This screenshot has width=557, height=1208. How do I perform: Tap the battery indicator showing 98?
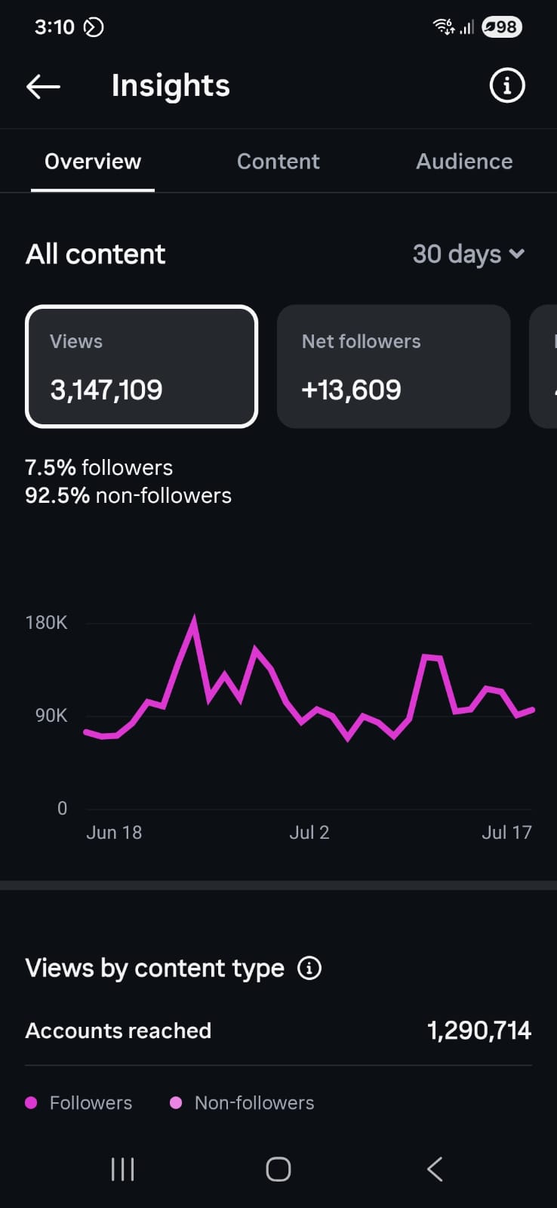[502, 27]
